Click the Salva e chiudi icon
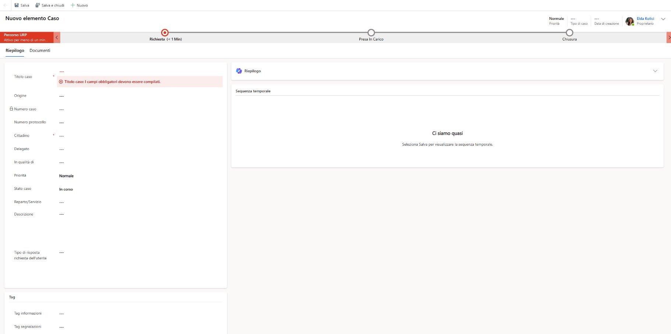Viewport: 671px width, 334px height. click(38, 5)
